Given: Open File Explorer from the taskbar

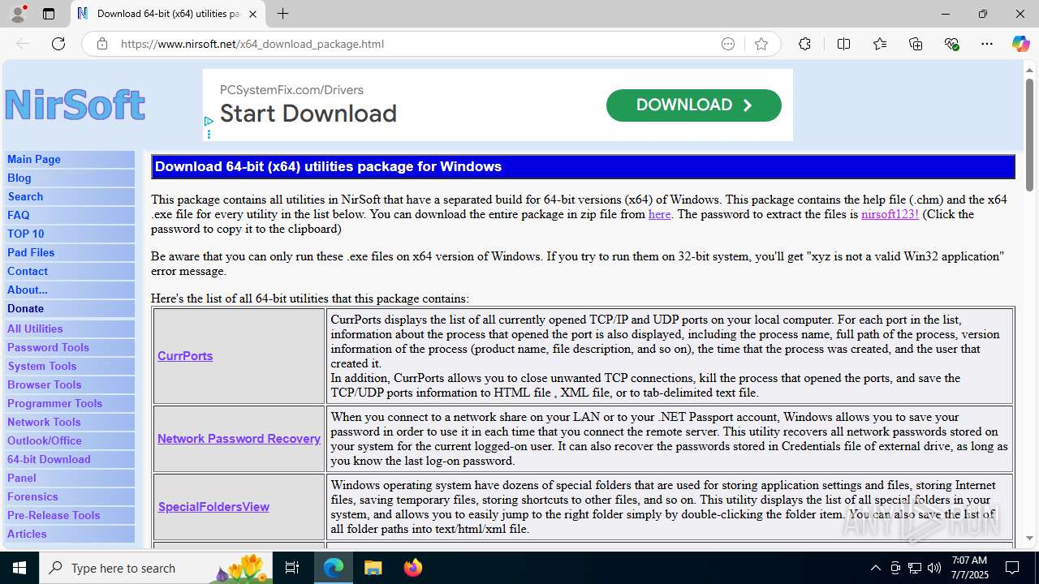Looking at the screenshot, I should coord(373,568).
